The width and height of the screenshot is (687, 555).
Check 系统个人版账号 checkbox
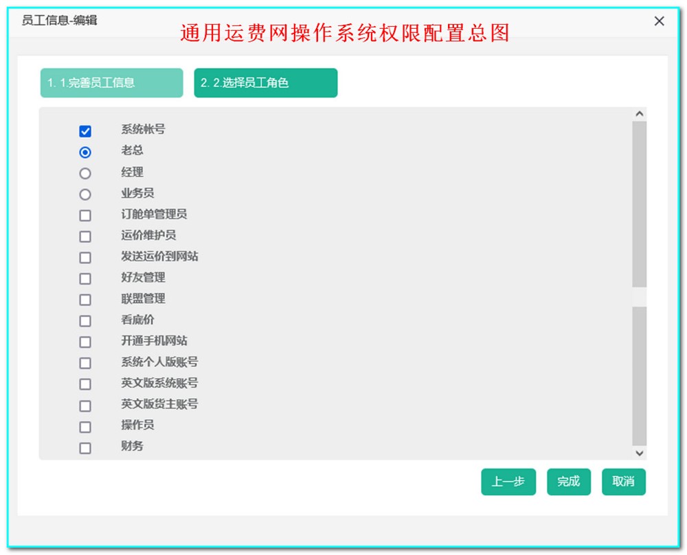85,362
